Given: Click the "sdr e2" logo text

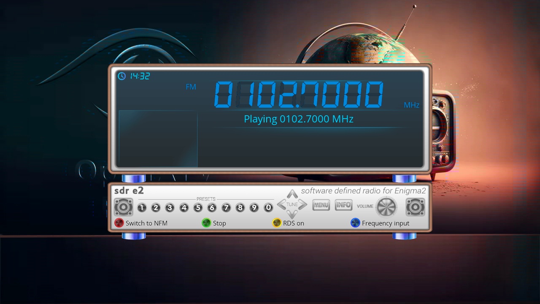Looking at the screenshot, I should [x=129, y=191].
